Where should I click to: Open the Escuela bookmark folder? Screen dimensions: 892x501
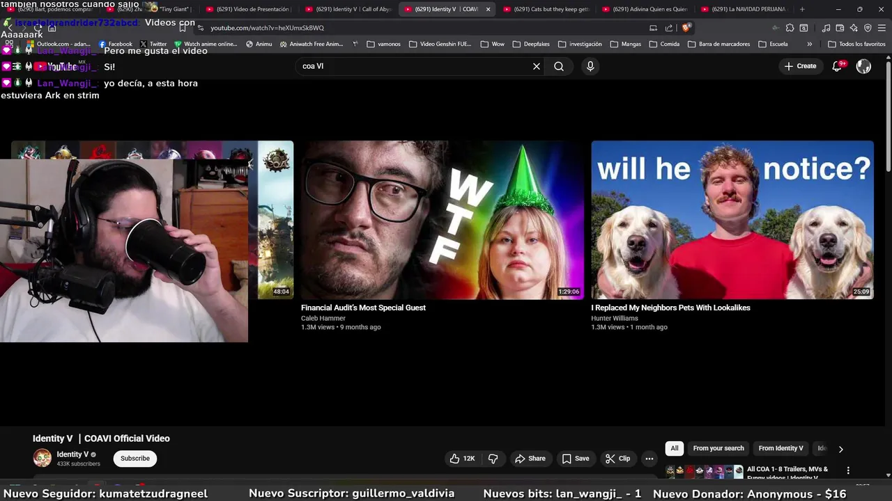773,44
